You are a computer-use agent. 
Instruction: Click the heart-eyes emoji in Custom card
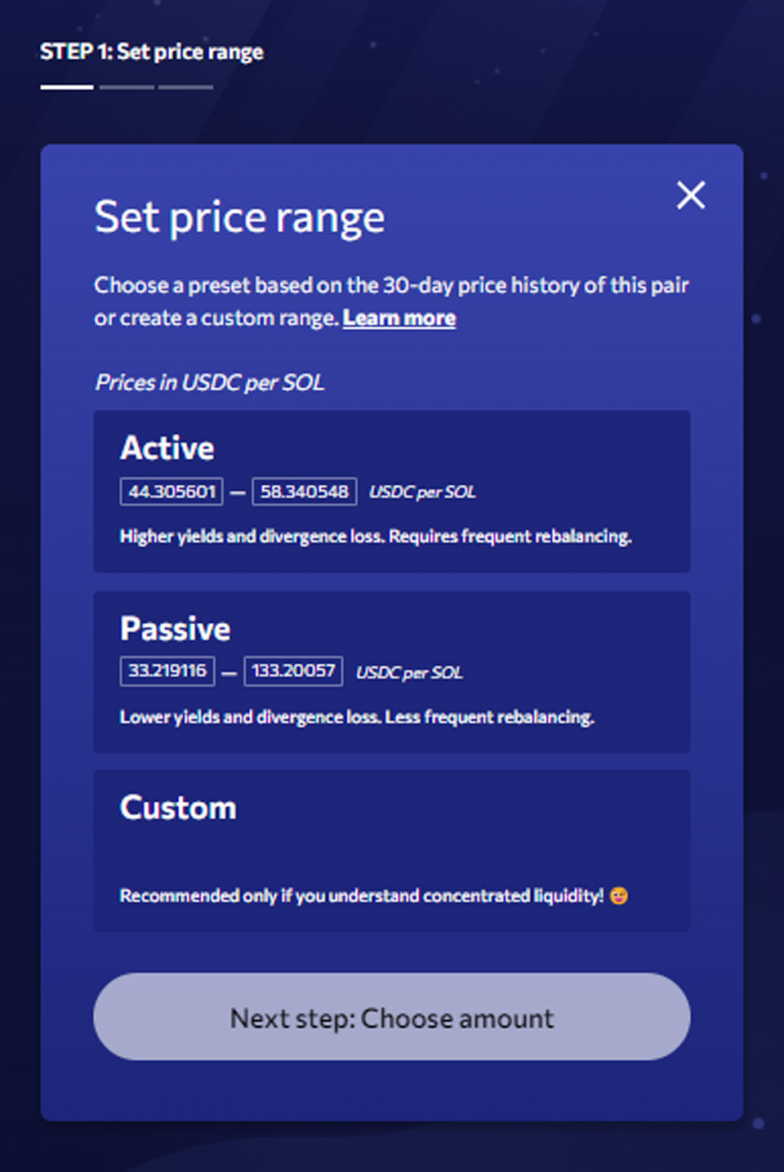[x=619, y=896]
